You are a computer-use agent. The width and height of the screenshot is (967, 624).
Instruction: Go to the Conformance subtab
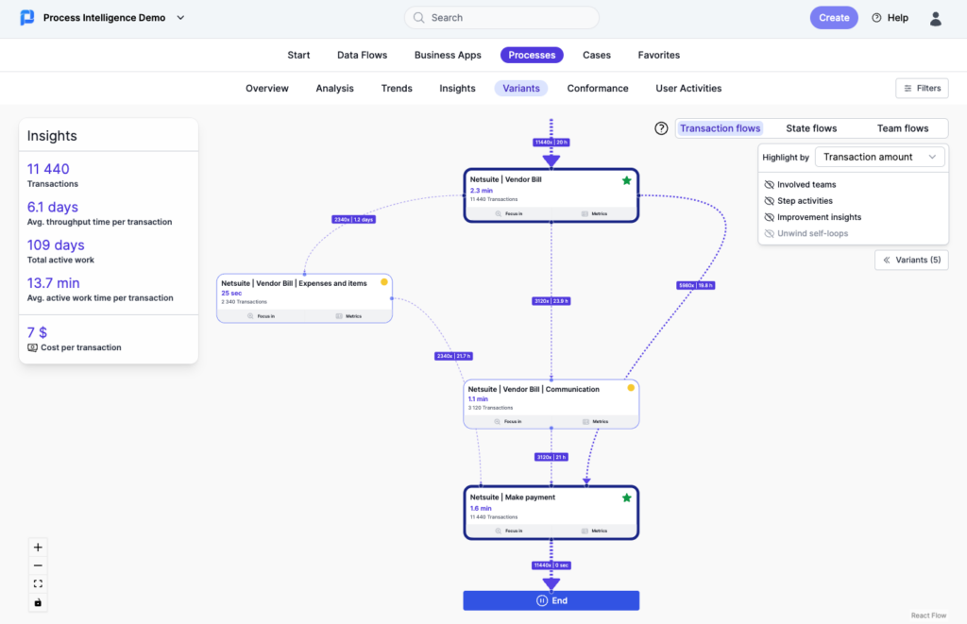coord(598,88)
